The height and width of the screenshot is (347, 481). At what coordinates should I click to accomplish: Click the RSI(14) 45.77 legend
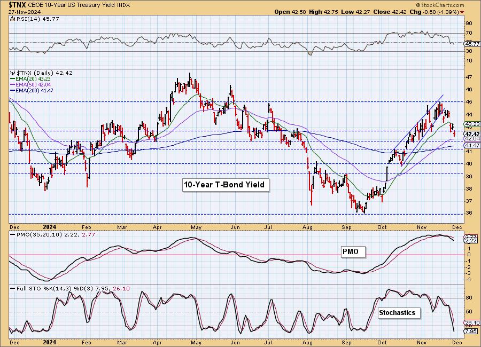coord(37,19)
